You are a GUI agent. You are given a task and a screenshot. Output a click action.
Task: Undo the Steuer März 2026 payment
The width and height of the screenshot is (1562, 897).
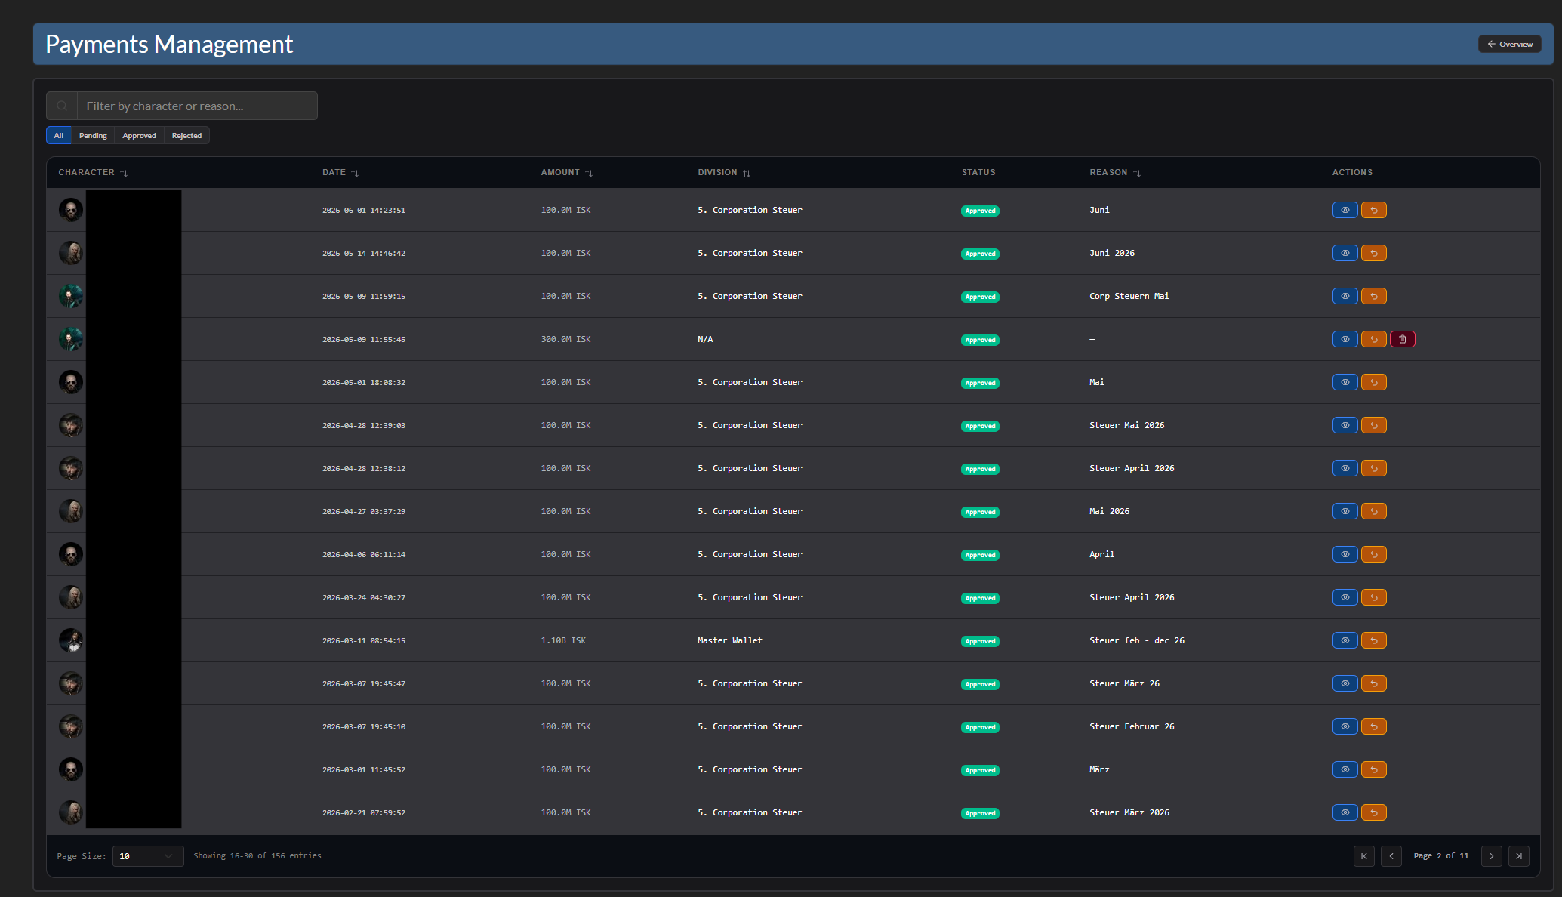(x=1373, y=812)
